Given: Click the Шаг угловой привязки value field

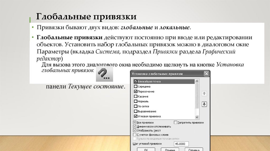Looking at the screenshot, I should [181, 144].
